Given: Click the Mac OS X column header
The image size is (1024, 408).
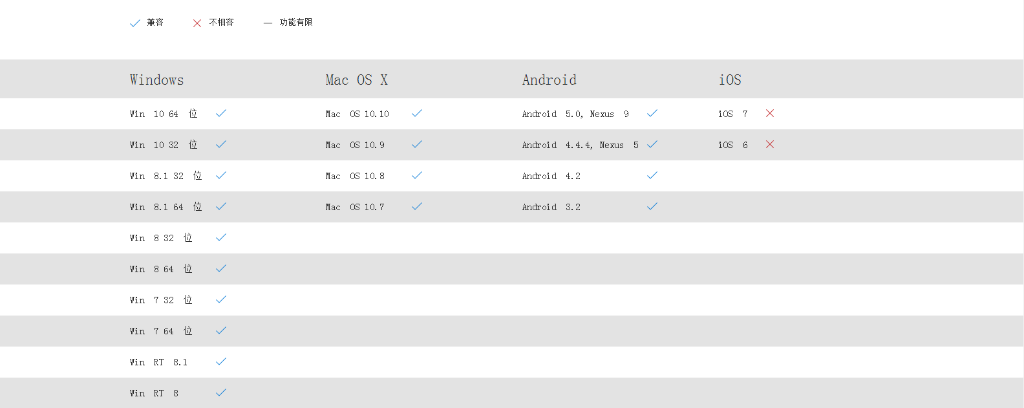Looking at the screenshot, I should [357, 80].
